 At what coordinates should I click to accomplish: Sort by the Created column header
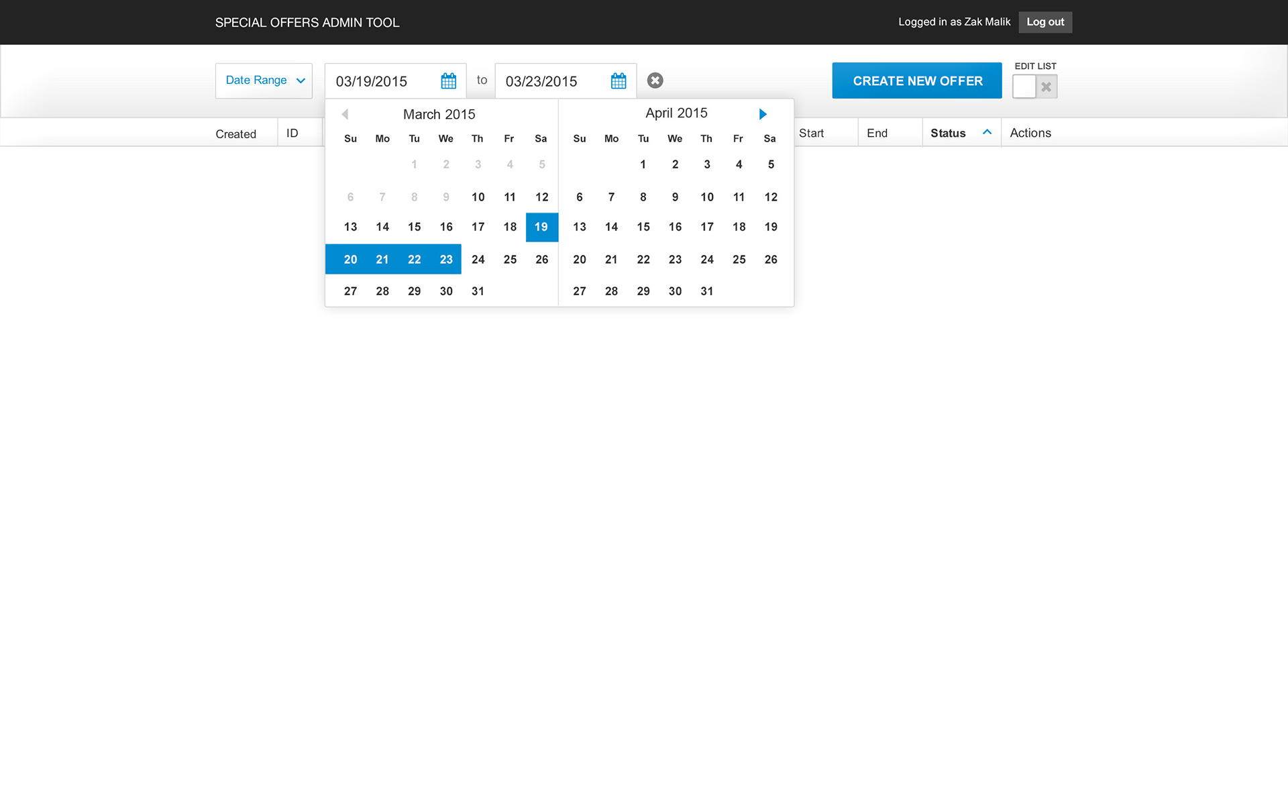coord(235,133)
